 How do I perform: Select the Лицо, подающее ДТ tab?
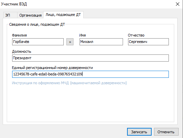pyautogui.click(x=63, y=15)
